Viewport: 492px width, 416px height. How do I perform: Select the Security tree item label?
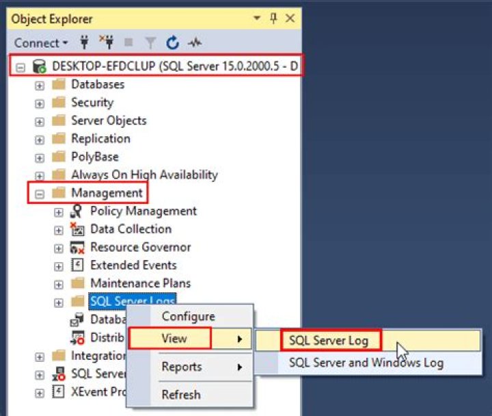click(92, 103)
